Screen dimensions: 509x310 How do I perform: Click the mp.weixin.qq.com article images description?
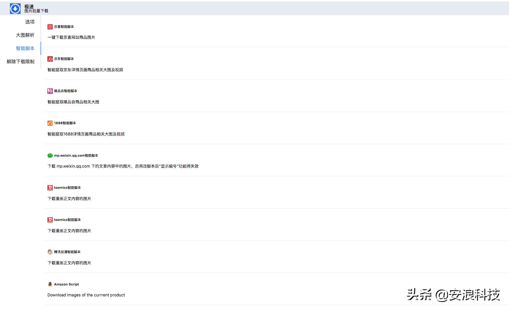click(123, 166)
